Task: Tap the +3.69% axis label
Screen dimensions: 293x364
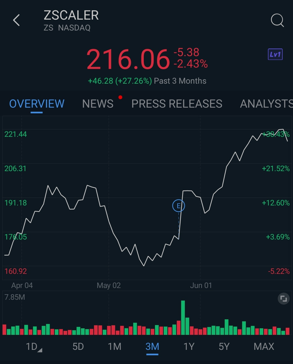Action: click(278, 237)
